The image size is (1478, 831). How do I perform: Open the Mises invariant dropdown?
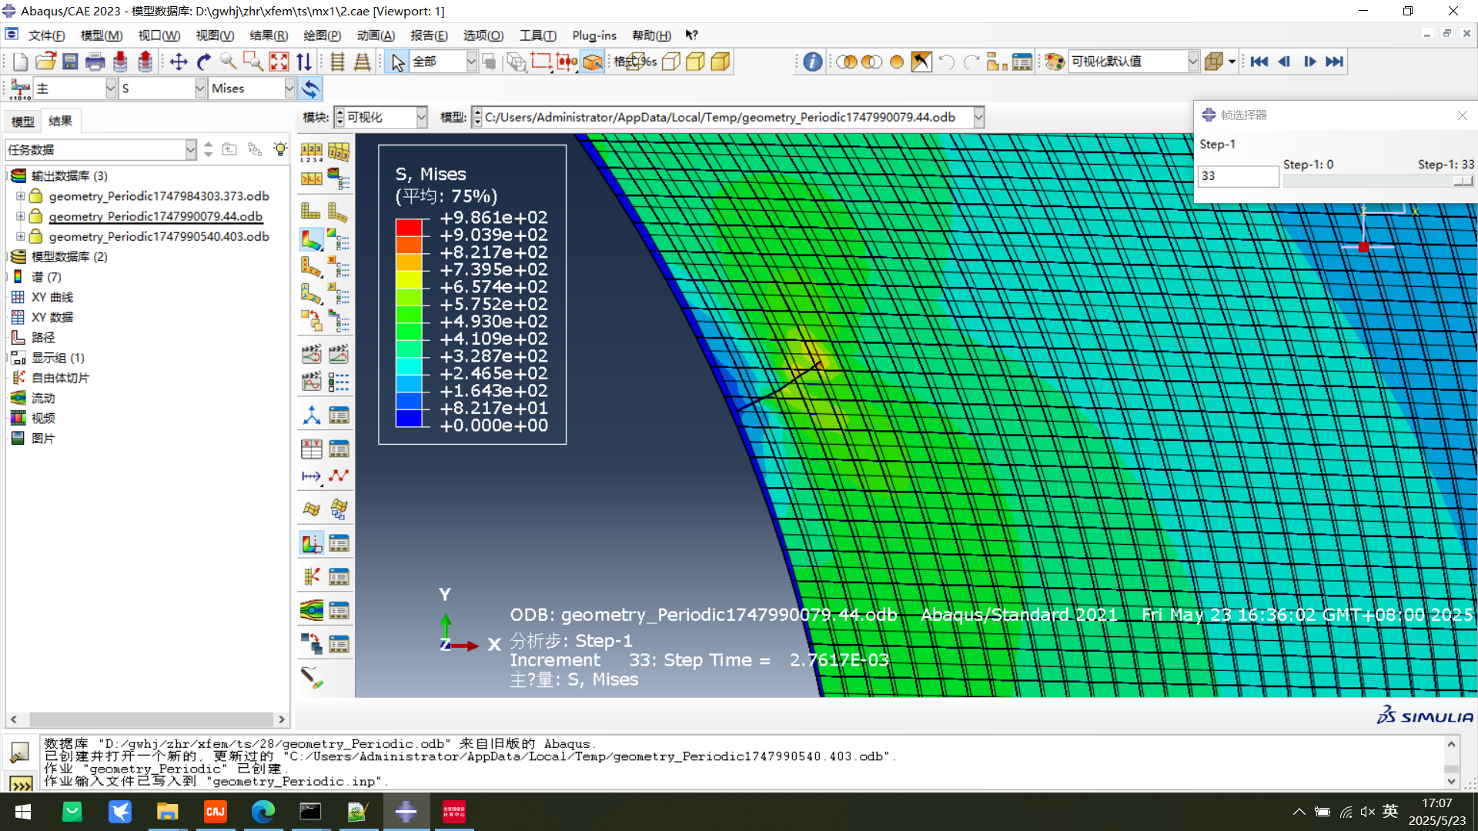289,88
